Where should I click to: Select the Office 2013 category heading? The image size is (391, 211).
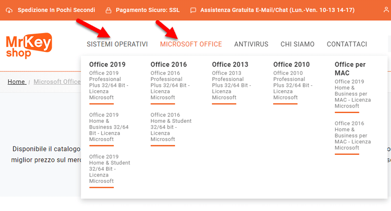point(230,65)
